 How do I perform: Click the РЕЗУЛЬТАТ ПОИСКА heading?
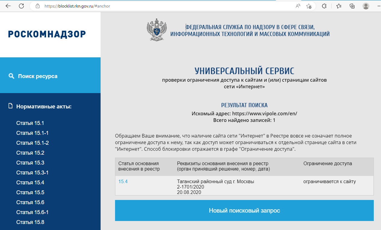coord(244,105)
